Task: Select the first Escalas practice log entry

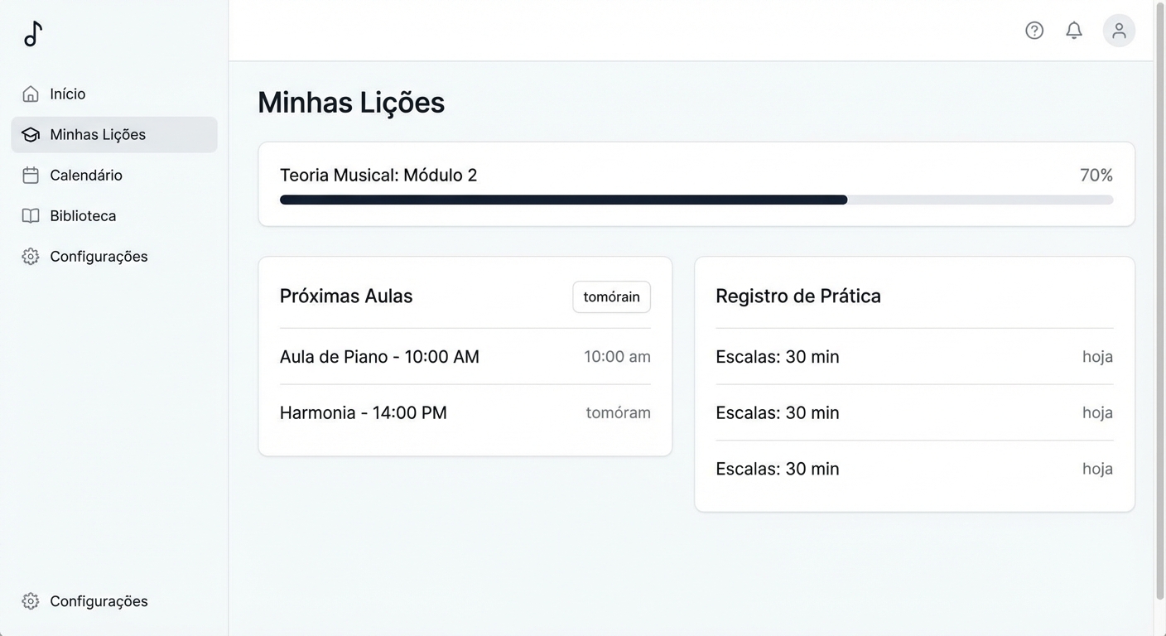Action: coord(777,356)
